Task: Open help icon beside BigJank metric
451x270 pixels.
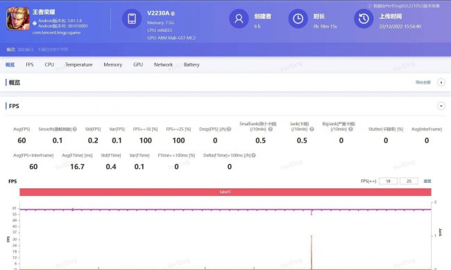Action: click(x=350, y=129)
